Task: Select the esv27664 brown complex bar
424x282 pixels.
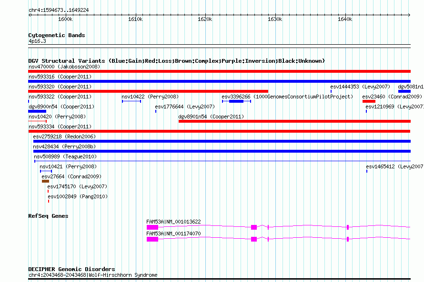Action: point(45,181)
